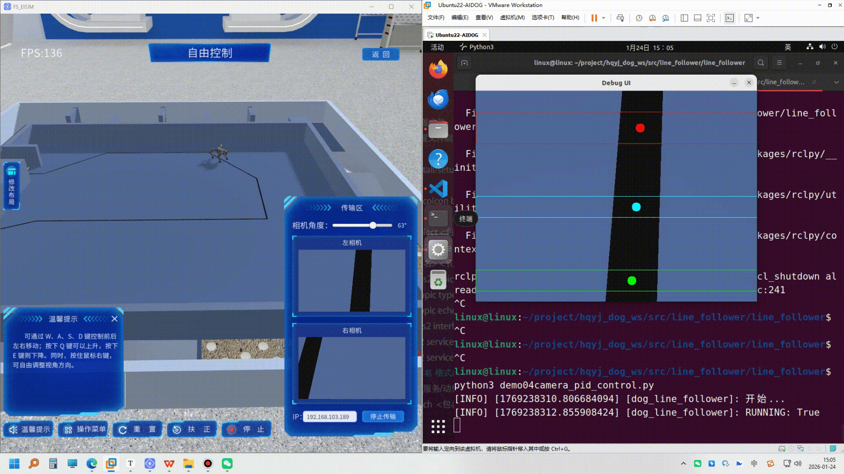
Task: Toggle the VMware console view button
Action: (x=729, y=18)
